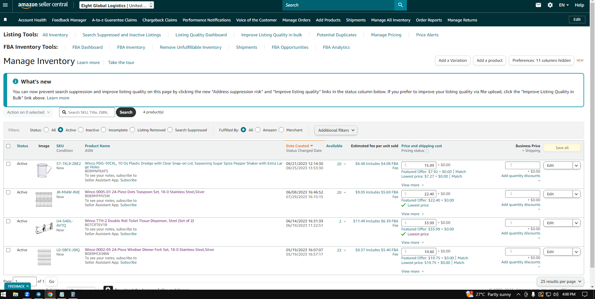Open File Explorer from taskbar
595x299 pixels.
[15, 294]
